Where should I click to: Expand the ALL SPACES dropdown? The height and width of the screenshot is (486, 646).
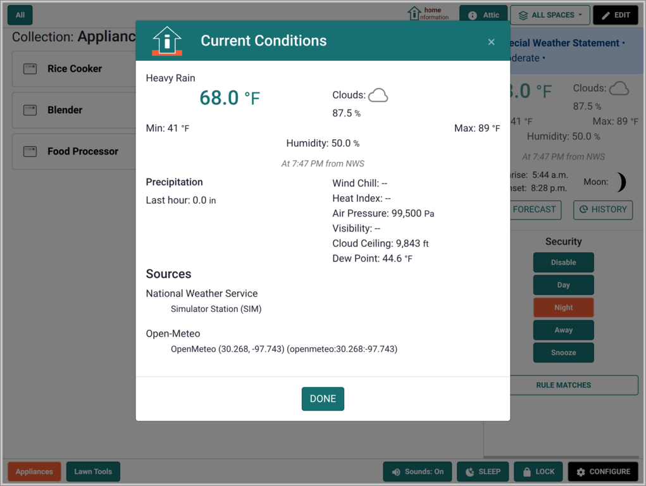pos(550,15)
